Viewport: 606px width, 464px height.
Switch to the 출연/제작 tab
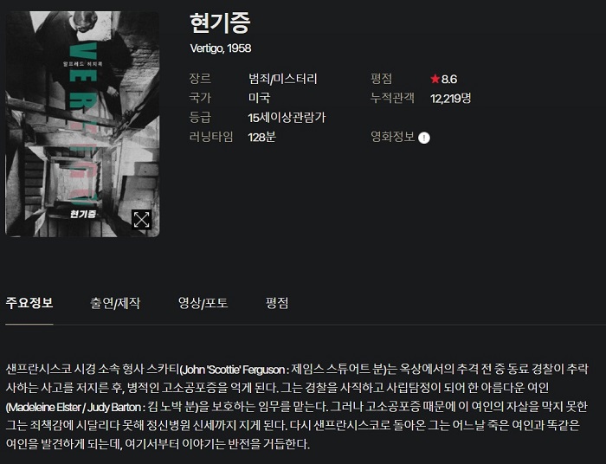tap(115, 302)
